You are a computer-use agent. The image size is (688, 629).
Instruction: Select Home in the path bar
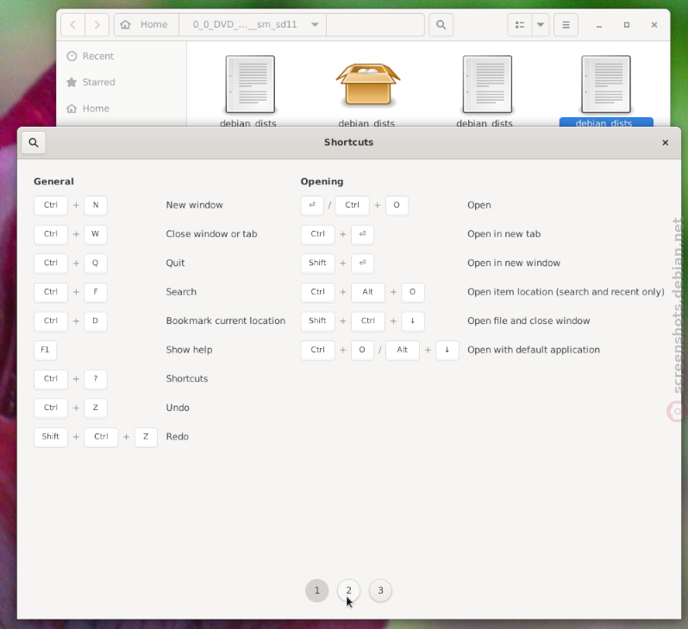pyautogui.click(x=147, y=25)
